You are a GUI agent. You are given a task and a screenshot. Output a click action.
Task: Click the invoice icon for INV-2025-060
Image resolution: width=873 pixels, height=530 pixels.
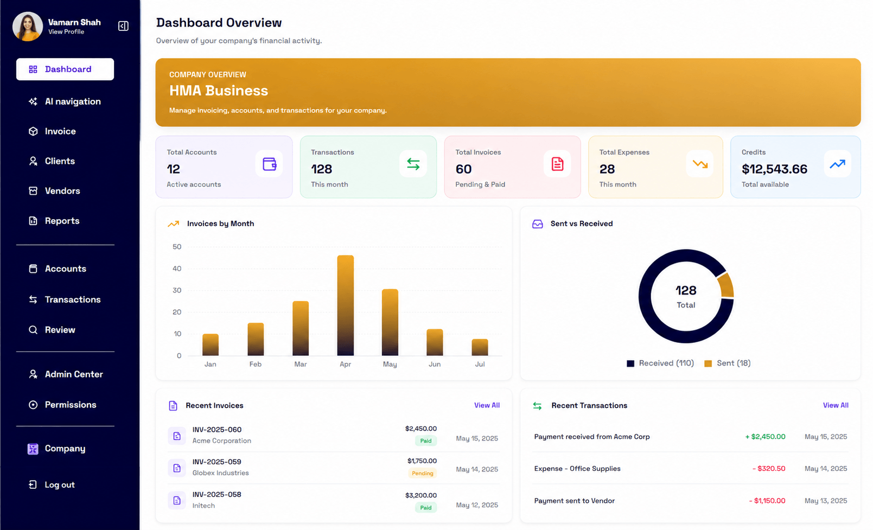177,436
